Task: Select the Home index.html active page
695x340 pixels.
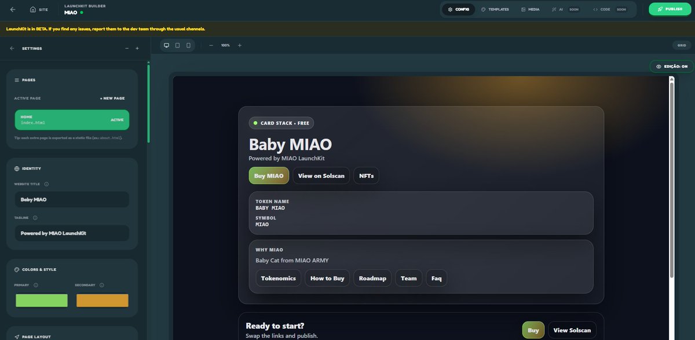Action: [72, 120]
